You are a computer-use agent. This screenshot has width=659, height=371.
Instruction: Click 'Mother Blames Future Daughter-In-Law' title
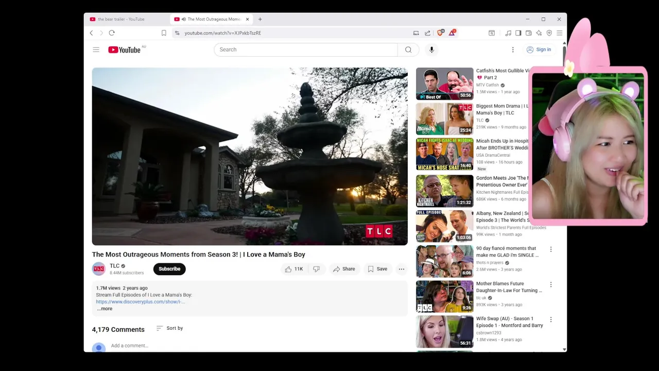tap(509, 287)
